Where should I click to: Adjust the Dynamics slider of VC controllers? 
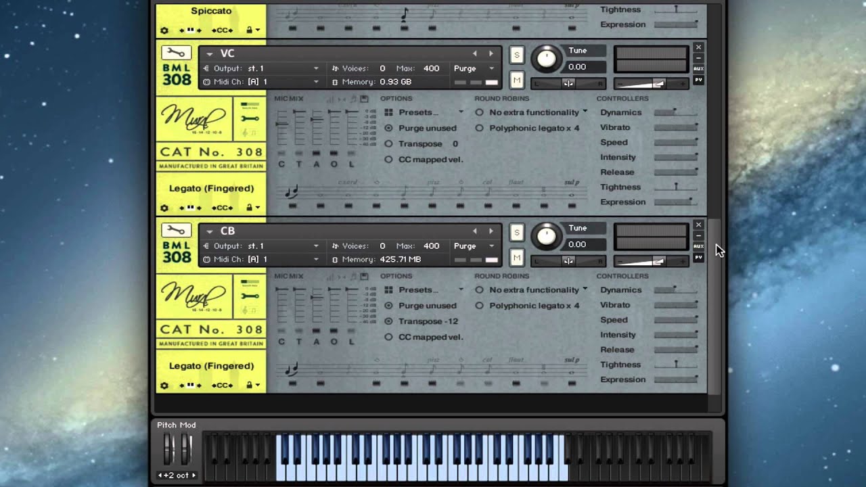[x=676, y=112]
